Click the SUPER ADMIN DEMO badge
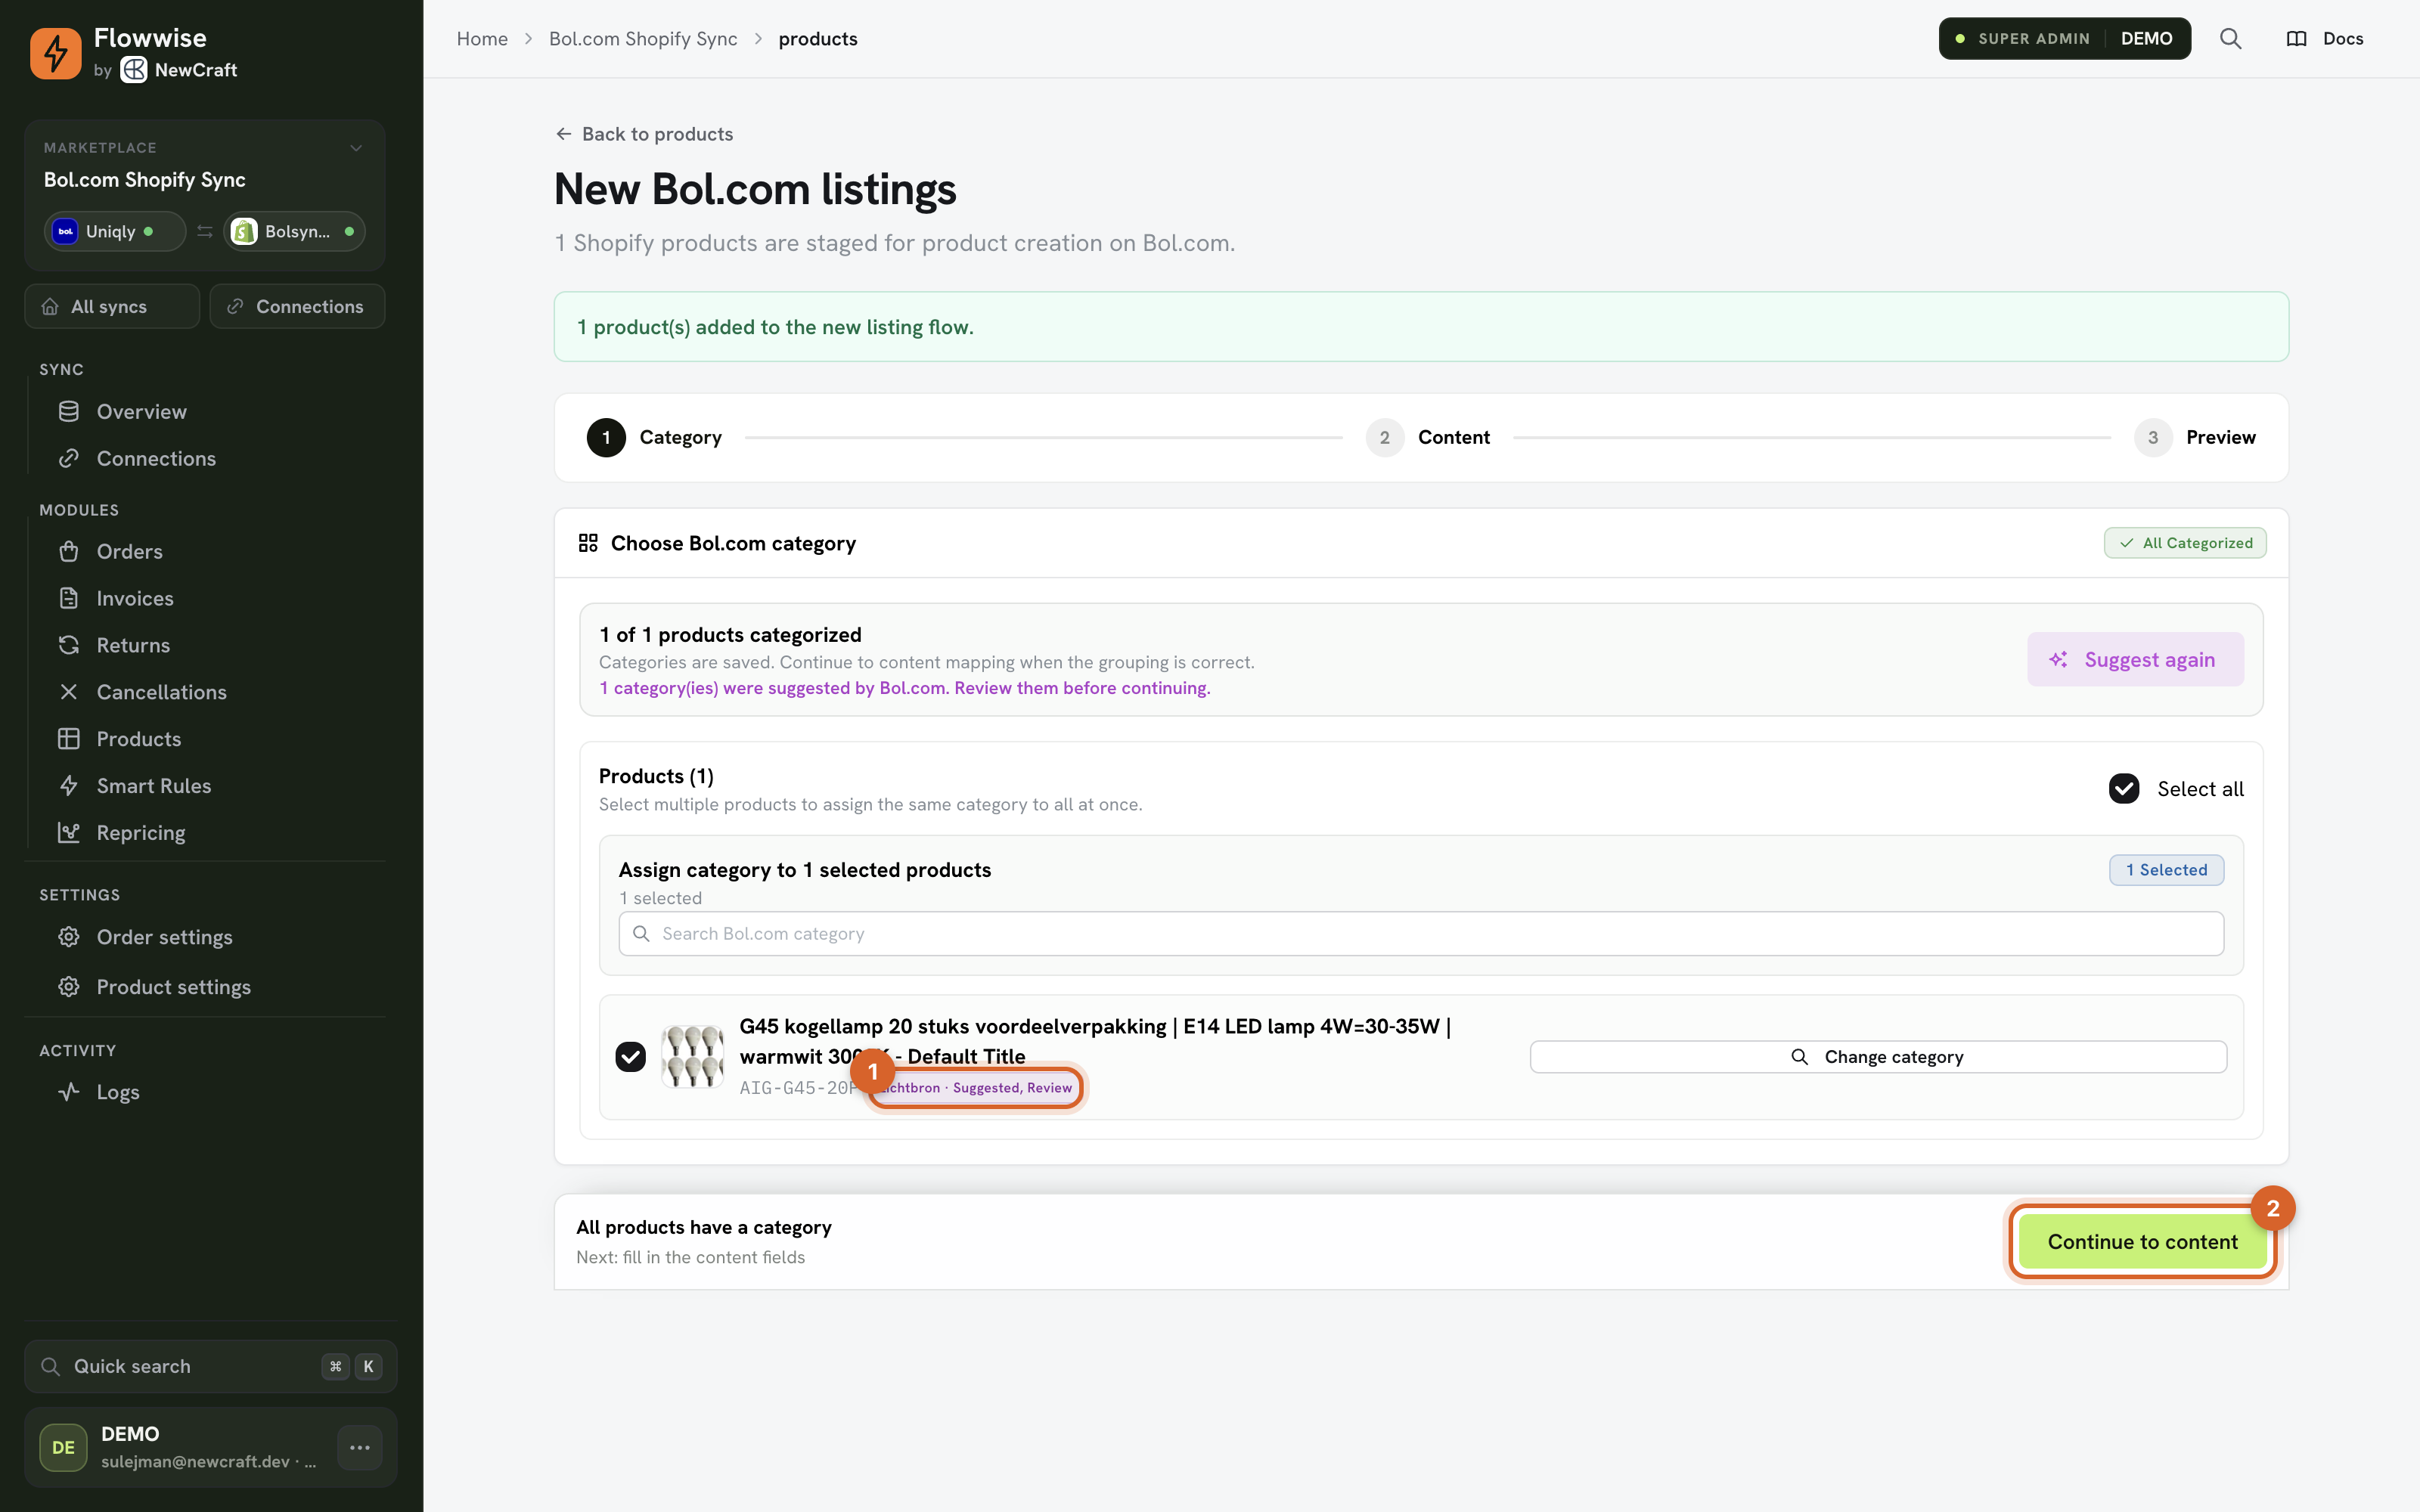Screen dimensions: 2420x1512 [x=2065, y=39]
